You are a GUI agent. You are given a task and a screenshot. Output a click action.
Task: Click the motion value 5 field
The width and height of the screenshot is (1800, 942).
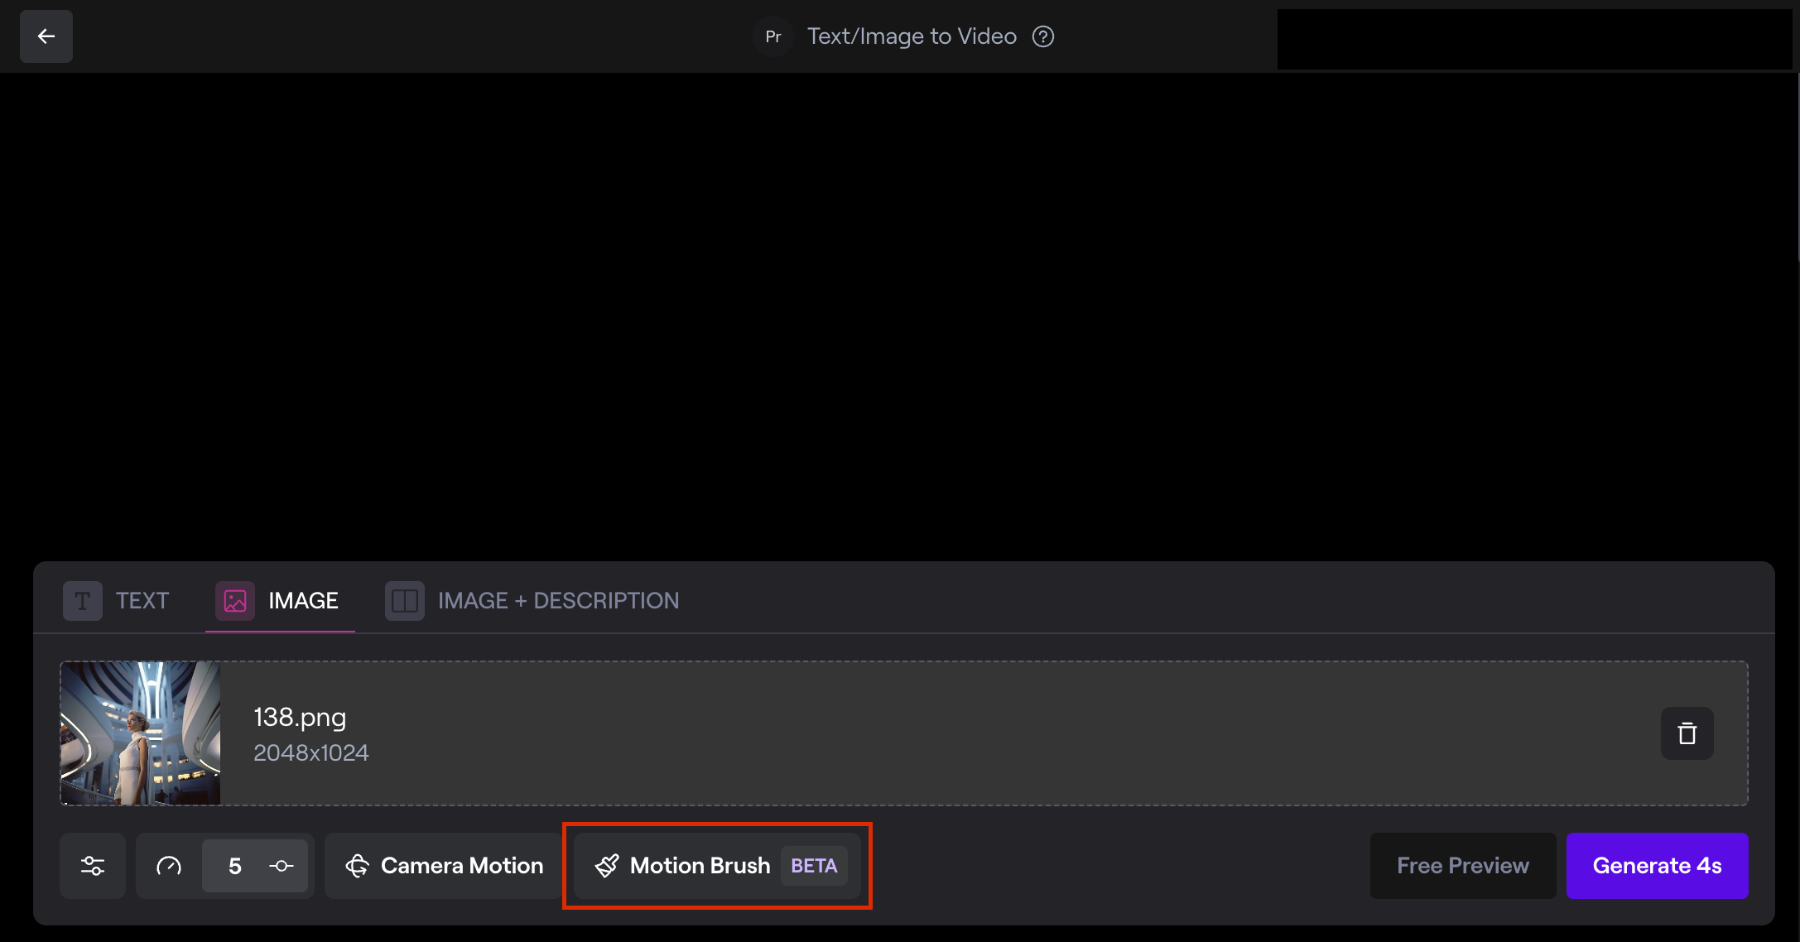point(235,866)
